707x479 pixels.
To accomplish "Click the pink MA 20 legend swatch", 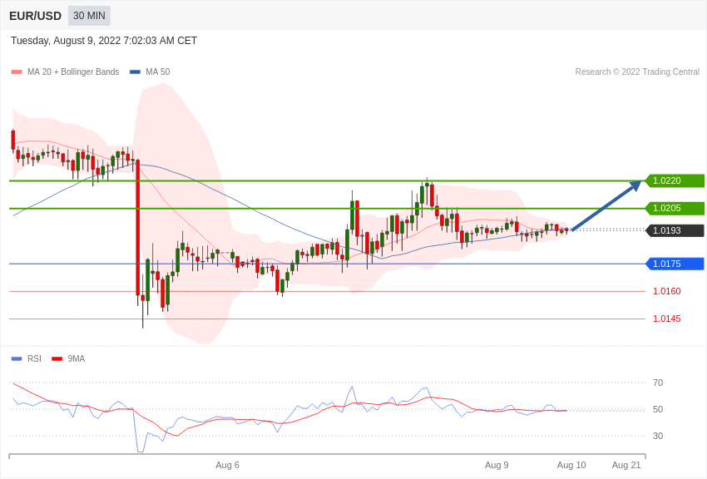I will [17, 72].
